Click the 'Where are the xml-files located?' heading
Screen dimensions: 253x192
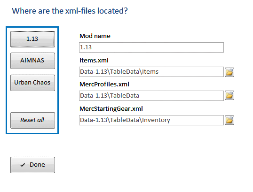[70, 11]
